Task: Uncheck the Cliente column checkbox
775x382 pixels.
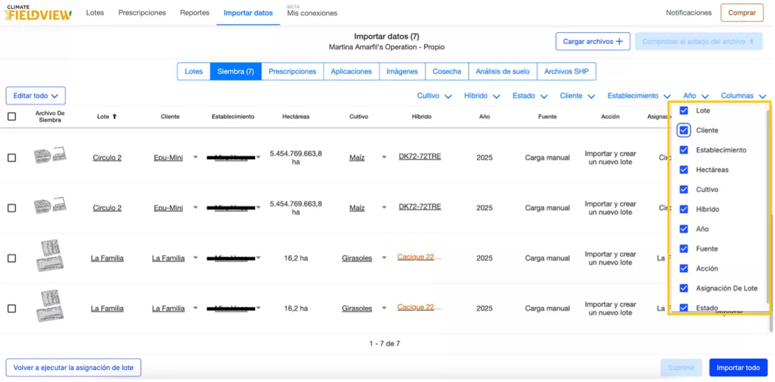Action: [x=684, y=130]
